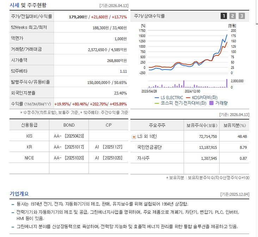Click the 1Y return +435.89% value

coord(118,104)
